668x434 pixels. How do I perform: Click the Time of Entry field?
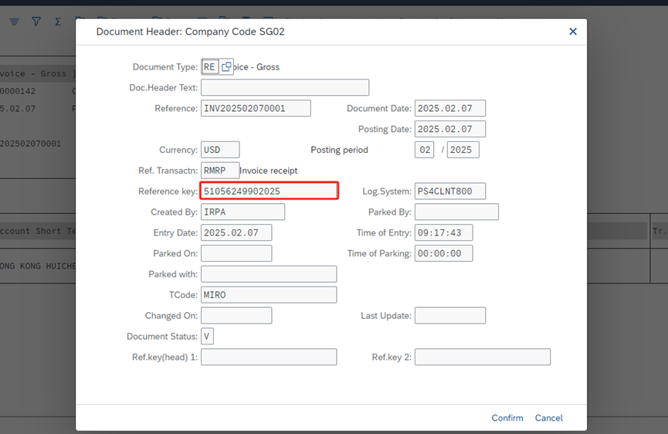[443, 232]
